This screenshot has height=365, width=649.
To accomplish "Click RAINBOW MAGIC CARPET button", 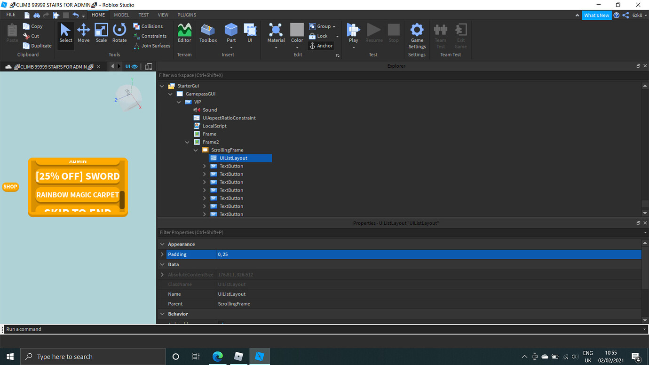I will pyautogui.click(x=78, y=195).
